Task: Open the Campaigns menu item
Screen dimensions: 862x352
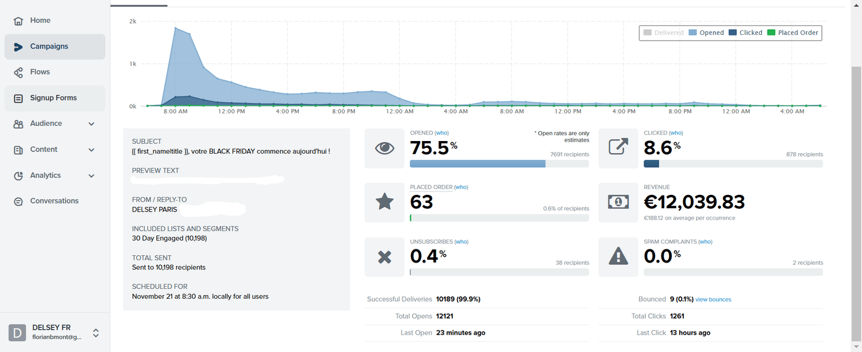Action: (x=49, y=46)
